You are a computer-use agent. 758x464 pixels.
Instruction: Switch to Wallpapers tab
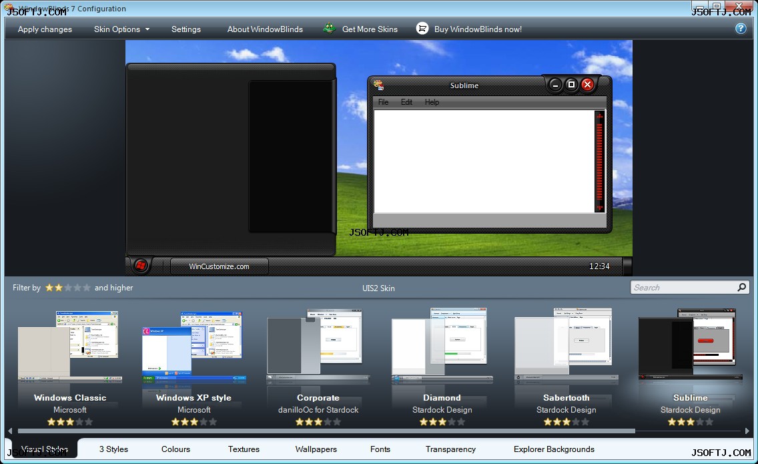[x=316, y=449]
